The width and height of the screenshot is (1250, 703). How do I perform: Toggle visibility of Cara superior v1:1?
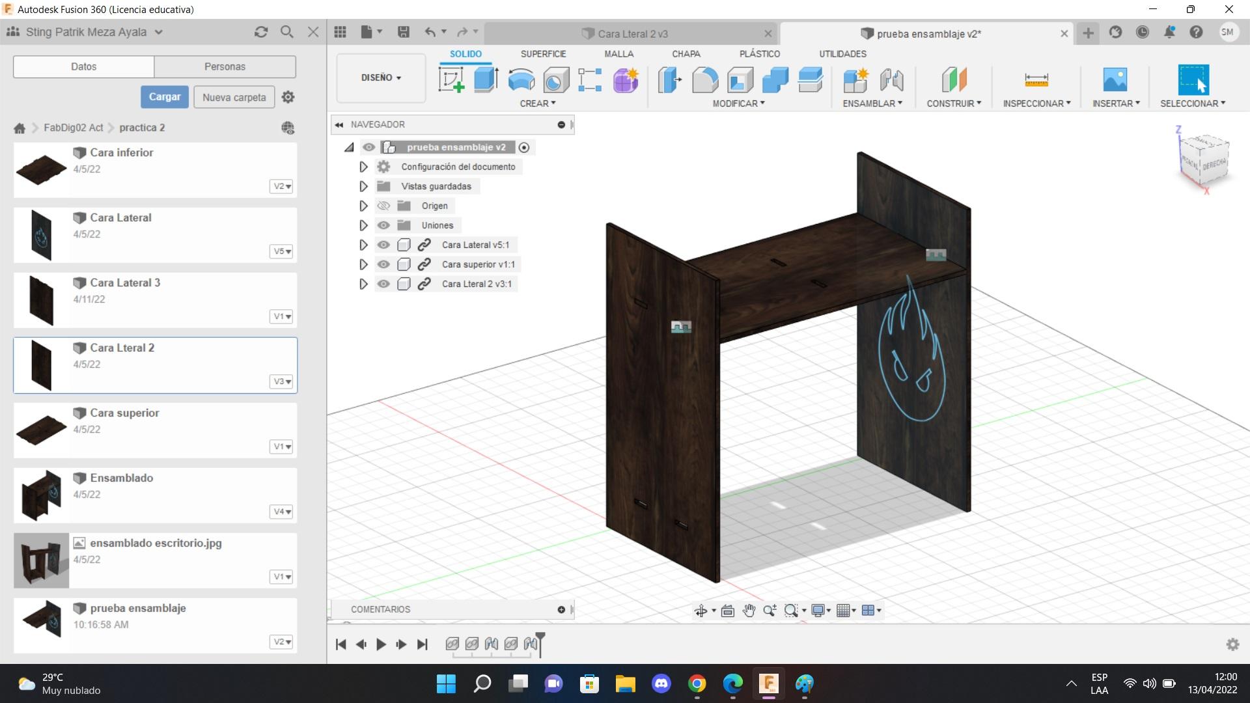pos(383,264)
